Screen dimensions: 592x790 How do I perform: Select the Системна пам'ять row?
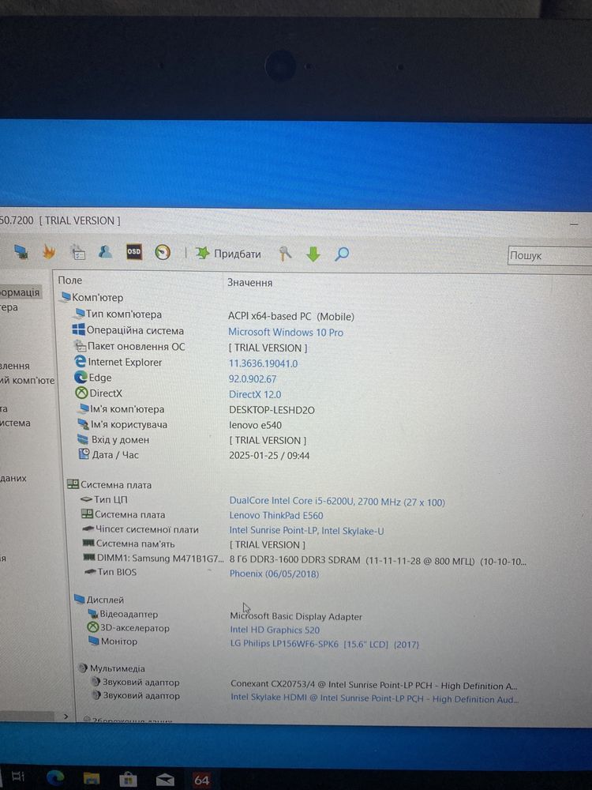[x=129, y=544]
